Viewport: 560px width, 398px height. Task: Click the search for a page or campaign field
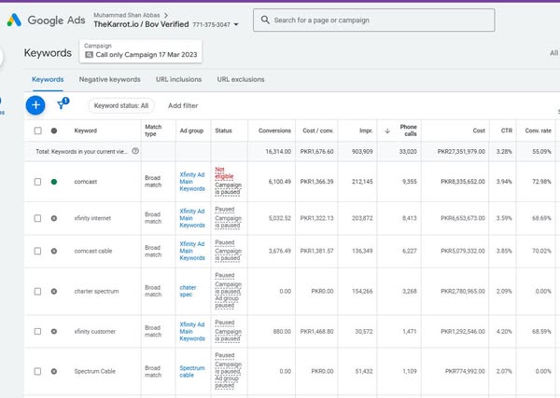[374, 20]
